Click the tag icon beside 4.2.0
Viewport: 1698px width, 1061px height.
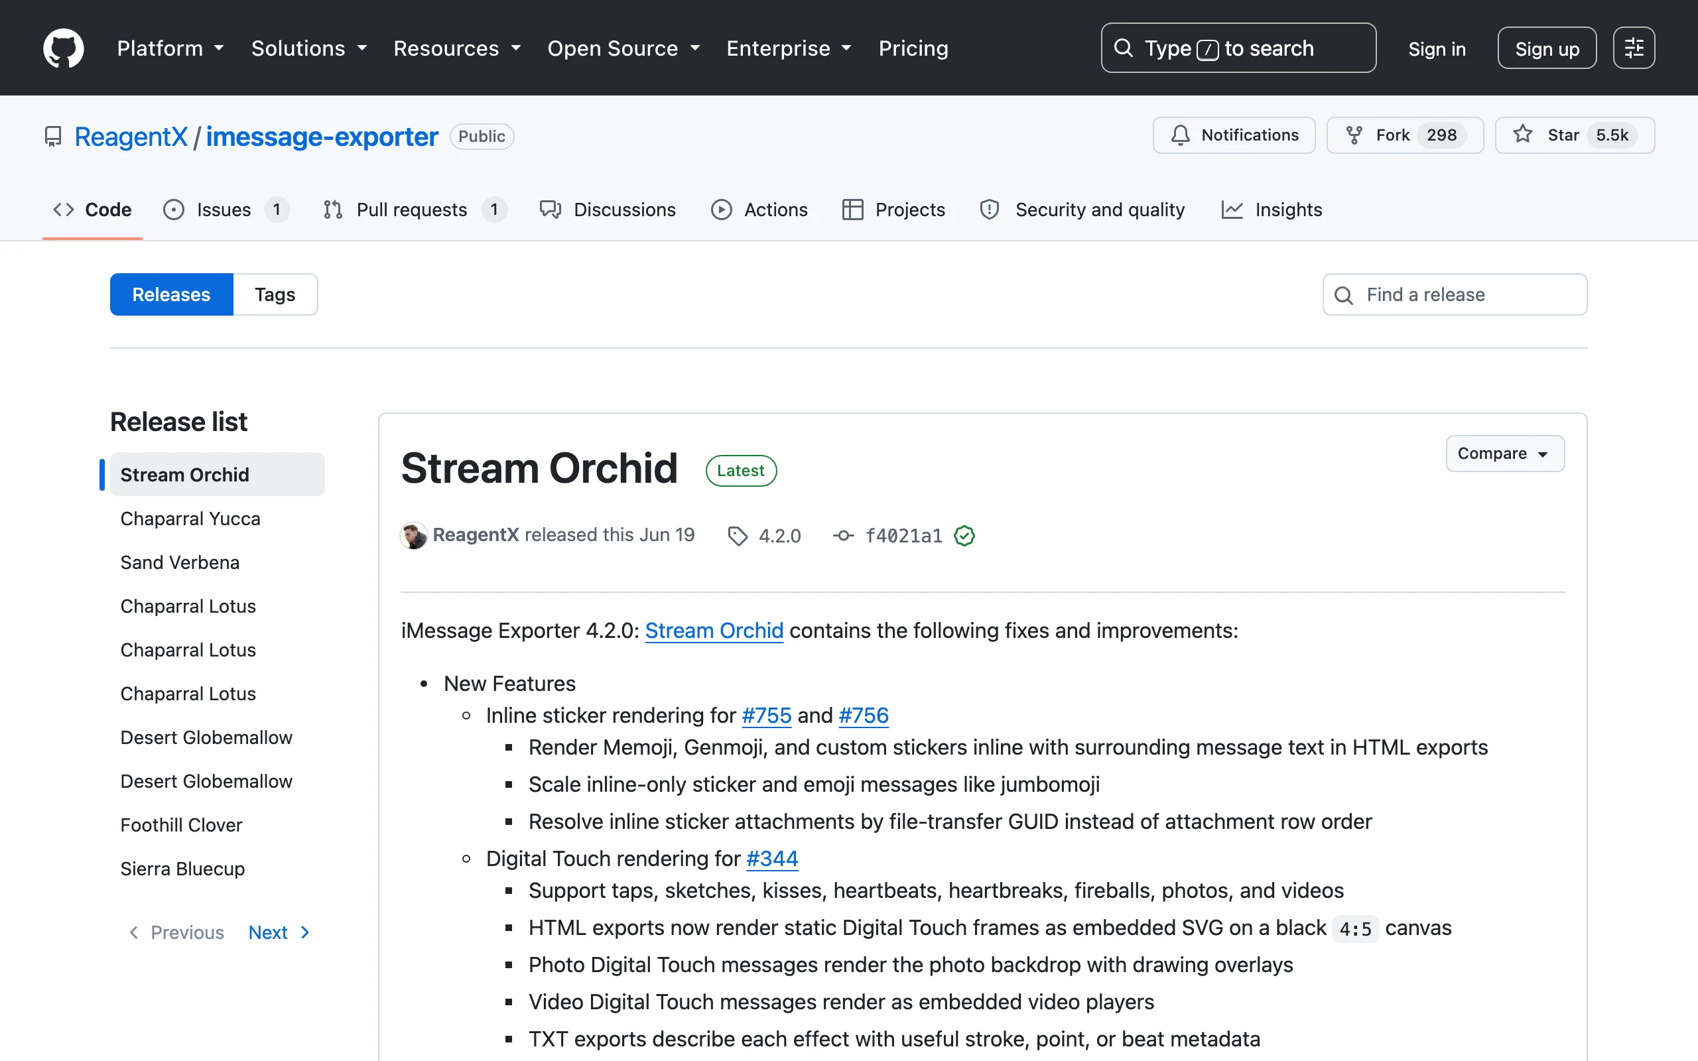tap(738, 536)
